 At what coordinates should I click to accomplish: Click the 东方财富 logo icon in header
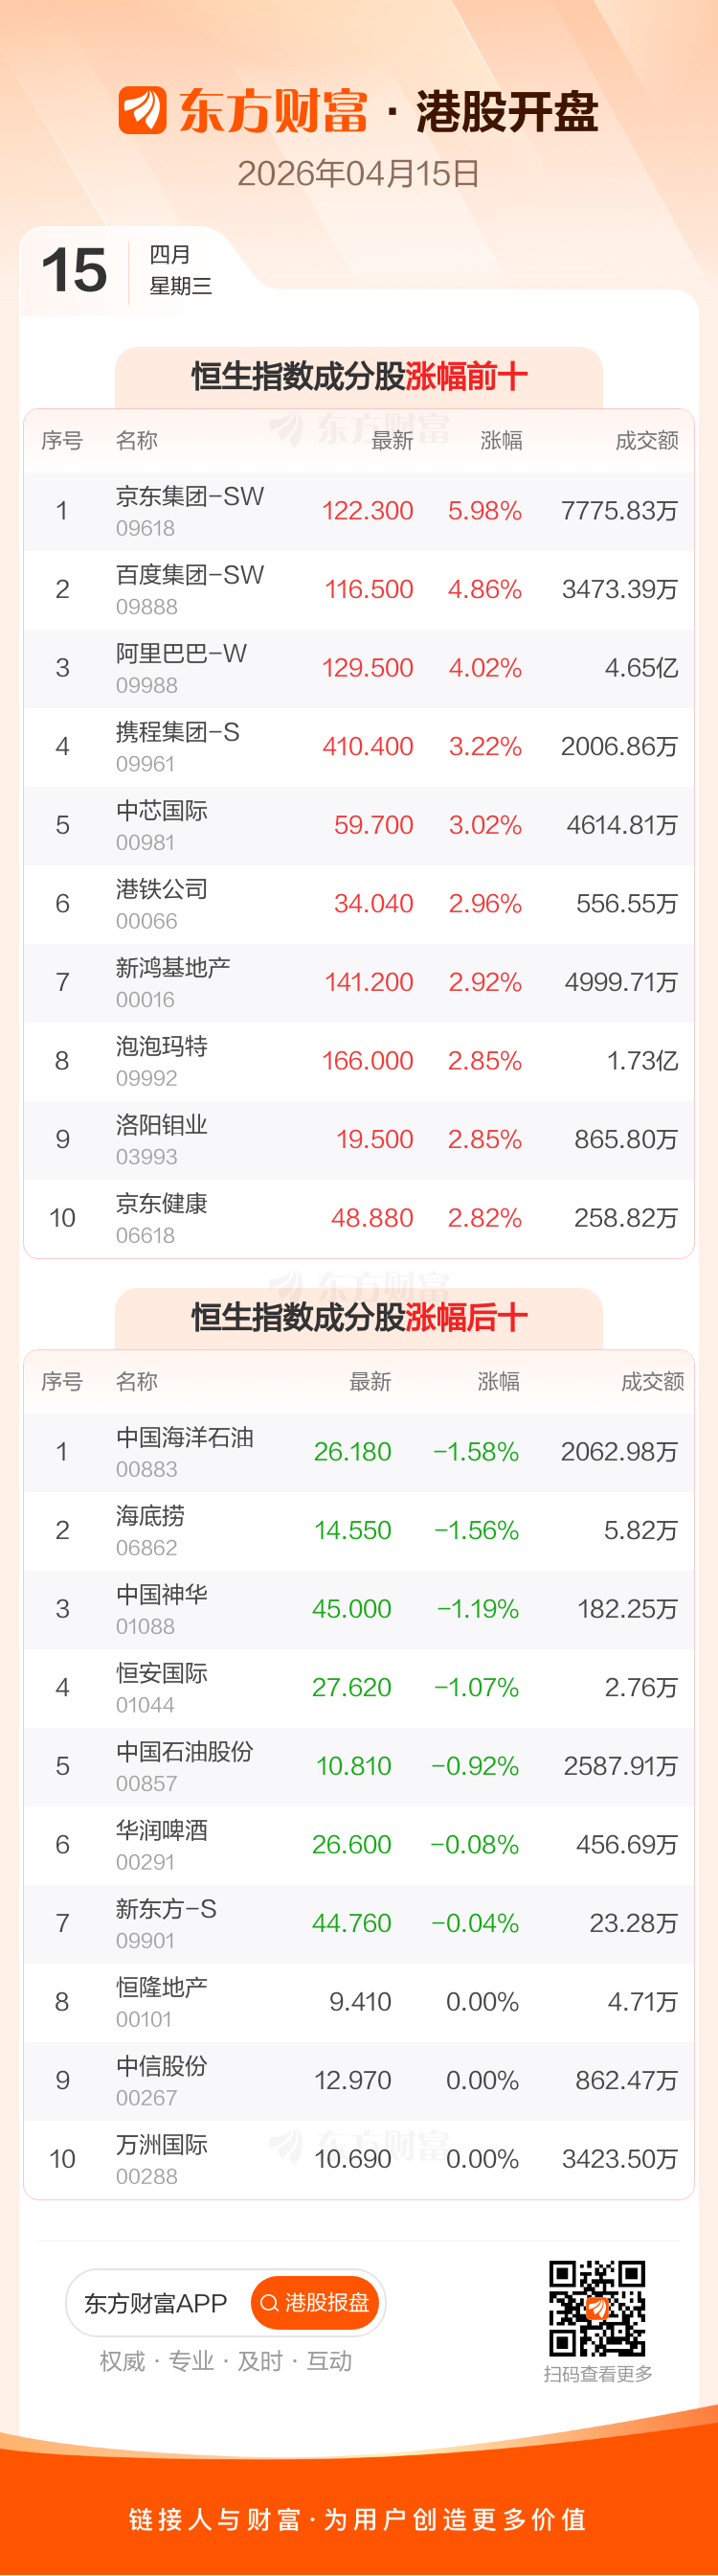(142, 110)
